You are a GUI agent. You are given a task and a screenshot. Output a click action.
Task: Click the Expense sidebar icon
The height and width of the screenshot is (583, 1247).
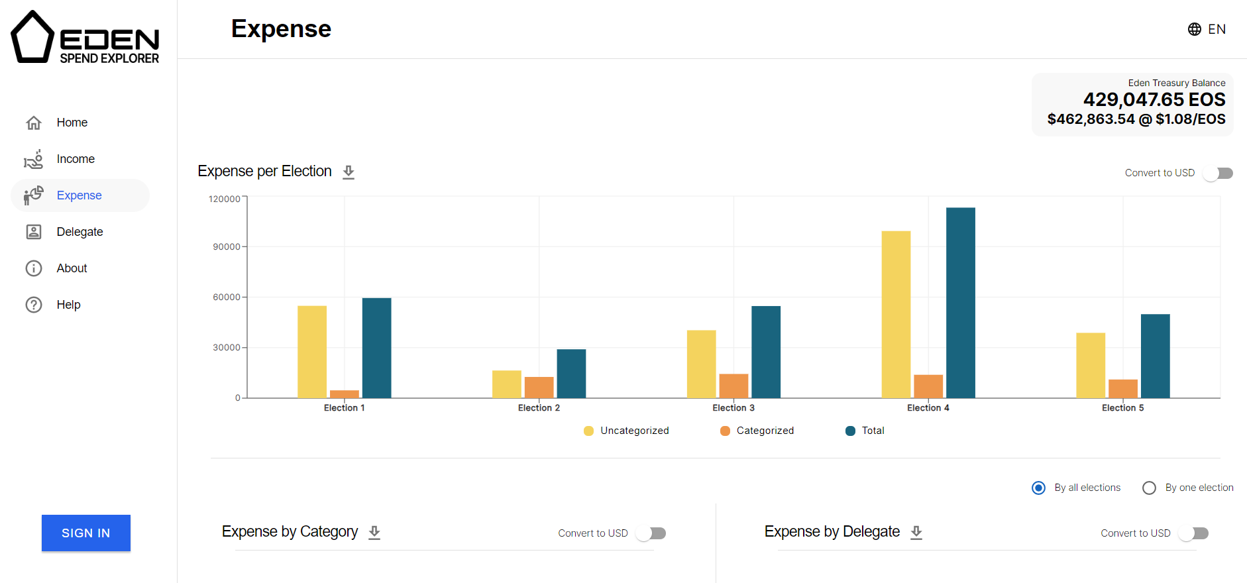click(34, 195)
